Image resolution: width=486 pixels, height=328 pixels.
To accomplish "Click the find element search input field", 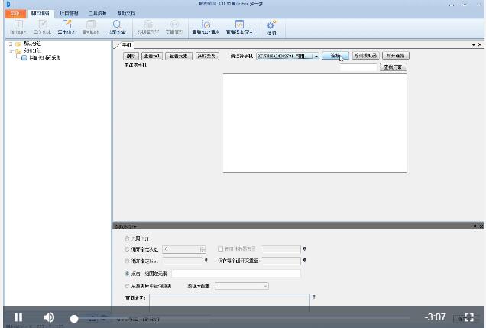I will pyautogui.click(x=358, y=67).
